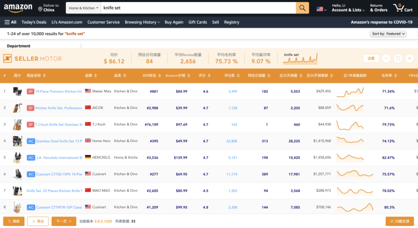
Task: Open the Gift Cards page
Action: pyautogui.click(x=197, y=22)
